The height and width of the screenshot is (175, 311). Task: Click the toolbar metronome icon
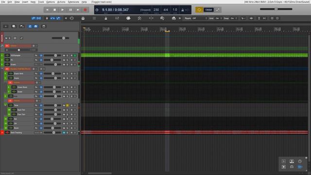pyautogui.click(x=106, y=18)
